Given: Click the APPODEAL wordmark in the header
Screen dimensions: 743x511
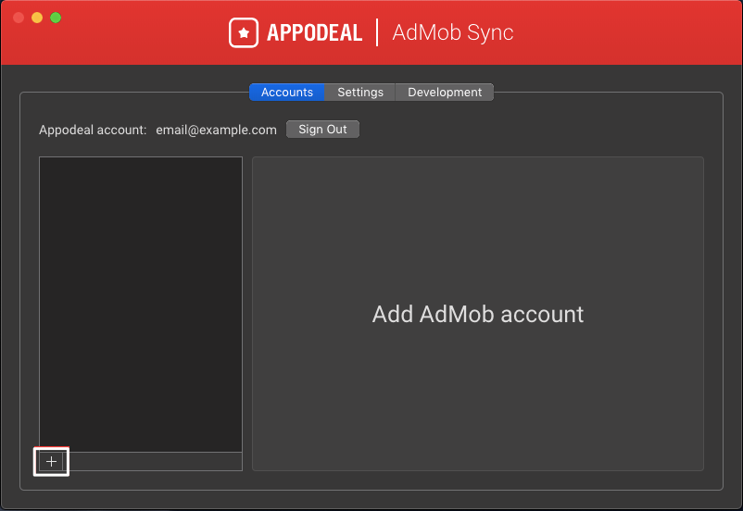Looking at the screenshot, I should click(314, 33).
